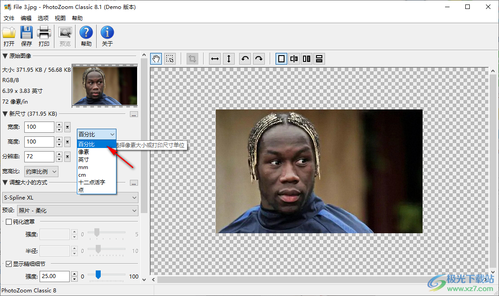499x296 pixels.
Task: Choose 像素 in the unit list
Action: click(x=96, y=152)
